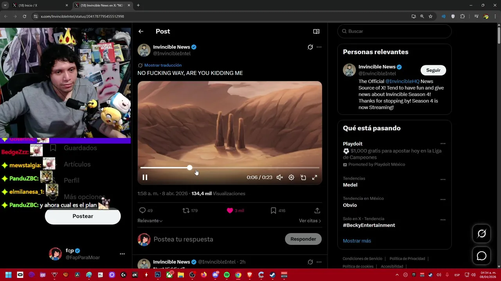The width and height of the screenshot is (501, 281).
Task: Select the Invincible News en X tab
Action: pos(103,5)
